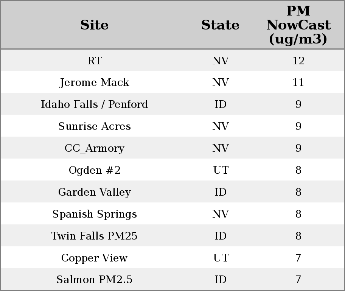Click the ID state cell for Garden Valley

220,192
